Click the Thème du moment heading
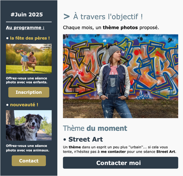Screen dimensions: 183x176 (95, 128)
